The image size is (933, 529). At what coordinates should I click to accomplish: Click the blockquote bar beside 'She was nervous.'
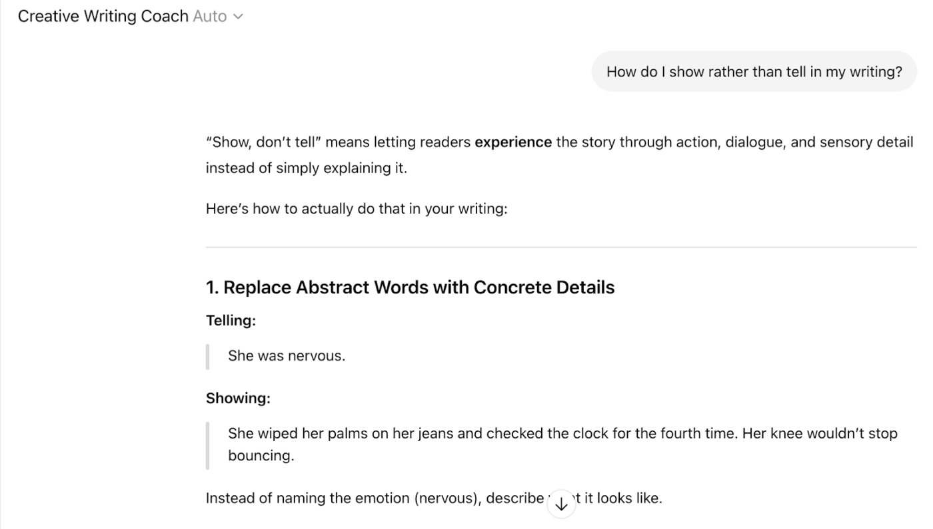click(207, 355)
